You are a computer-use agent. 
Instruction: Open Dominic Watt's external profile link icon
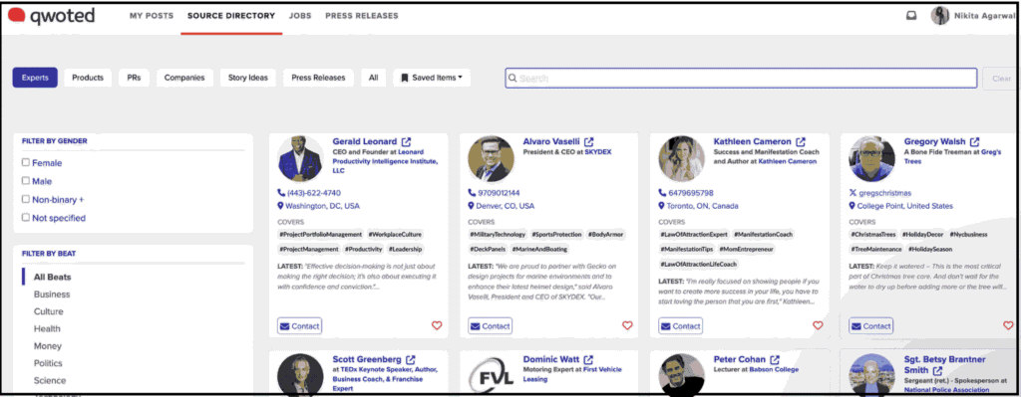pos(588,359)
